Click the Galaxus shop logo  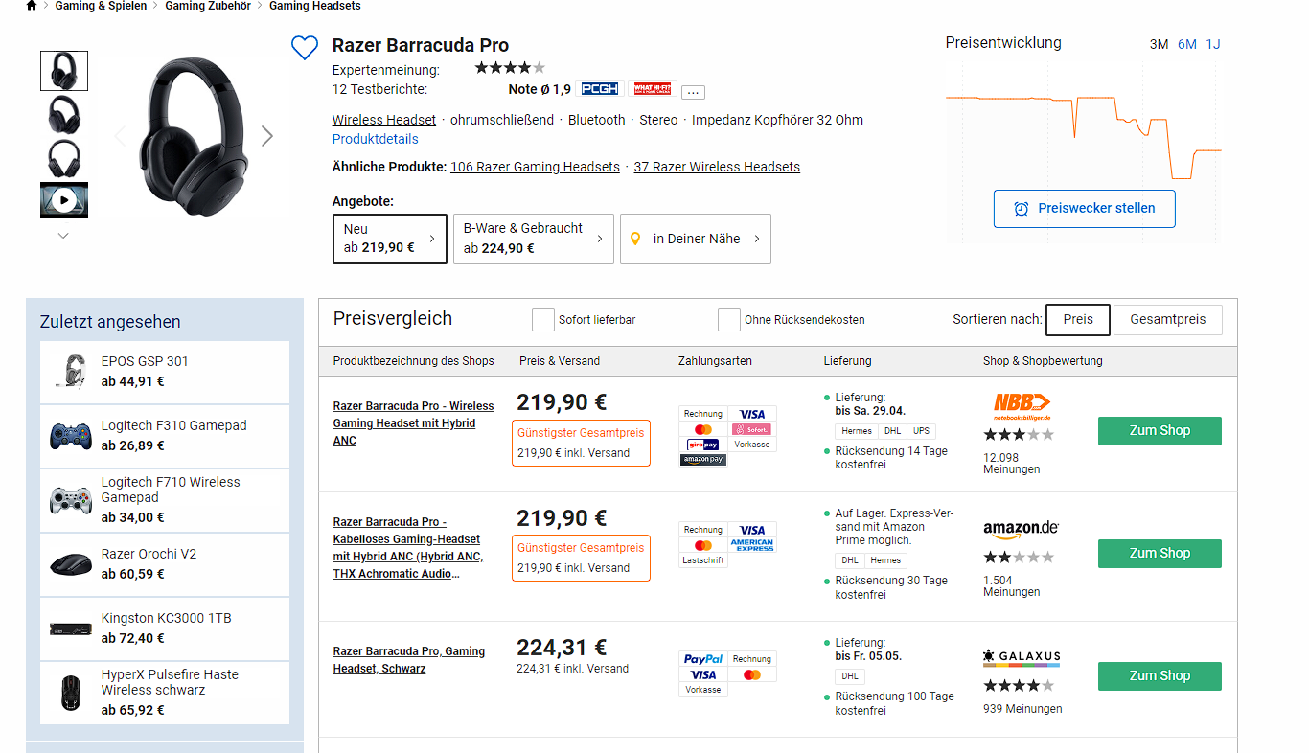[x=1022, y=657]
